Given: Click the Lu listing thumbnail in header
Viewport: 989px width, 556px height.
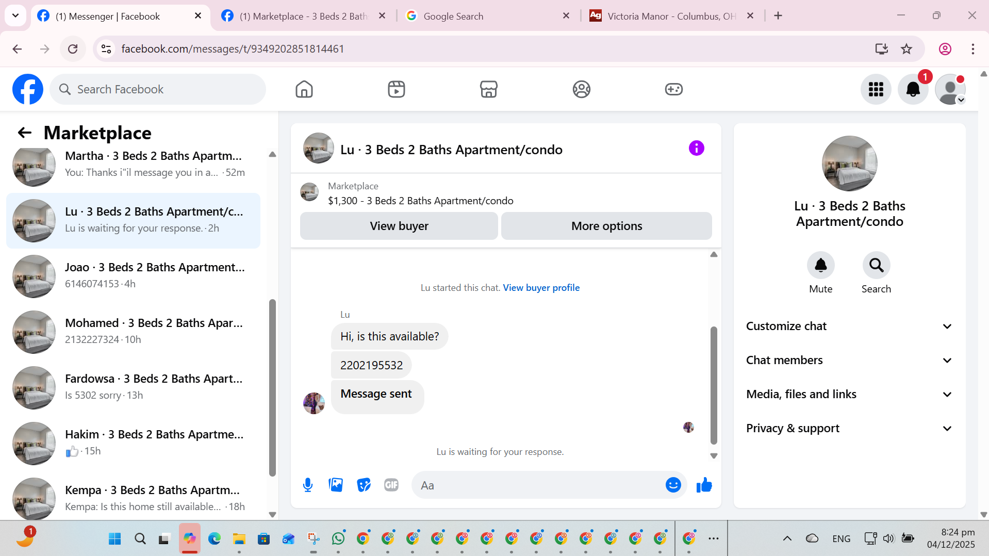Looking at the screenshot, I should click(x=318, y=149).
